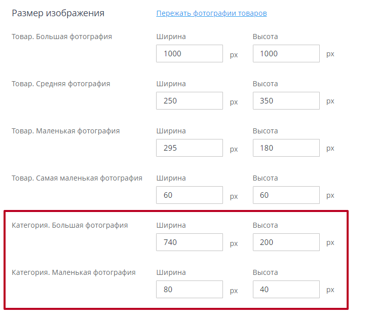Focus width input of Товар. Средняя фотография
This screenshot has width=375, height=318.
[190, 101]
